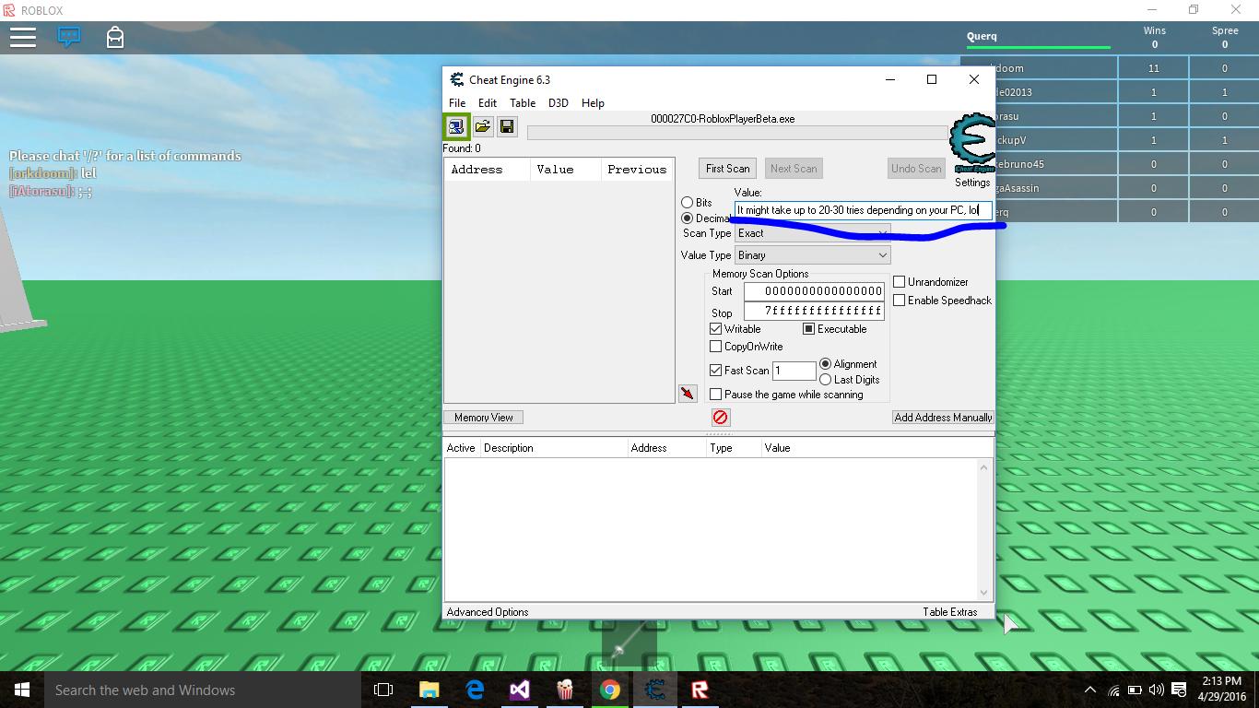1259x708 pixels.
Task: Open the Help menu
Action: coord(593,103)
